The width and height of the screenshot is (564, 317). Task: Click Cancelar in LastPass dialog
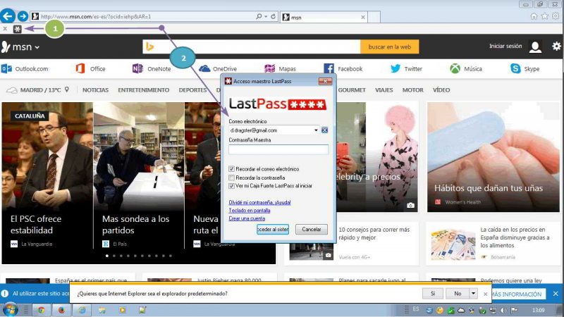(312, 229)
